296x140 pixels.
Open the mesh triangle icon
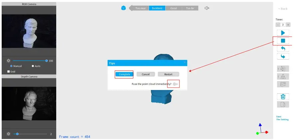click(x=283, y=76)
